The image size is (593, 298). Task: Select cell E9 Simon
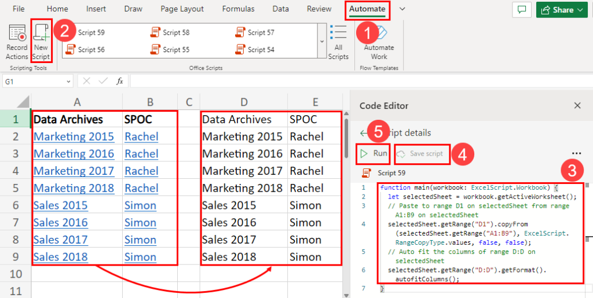point(315,257)
